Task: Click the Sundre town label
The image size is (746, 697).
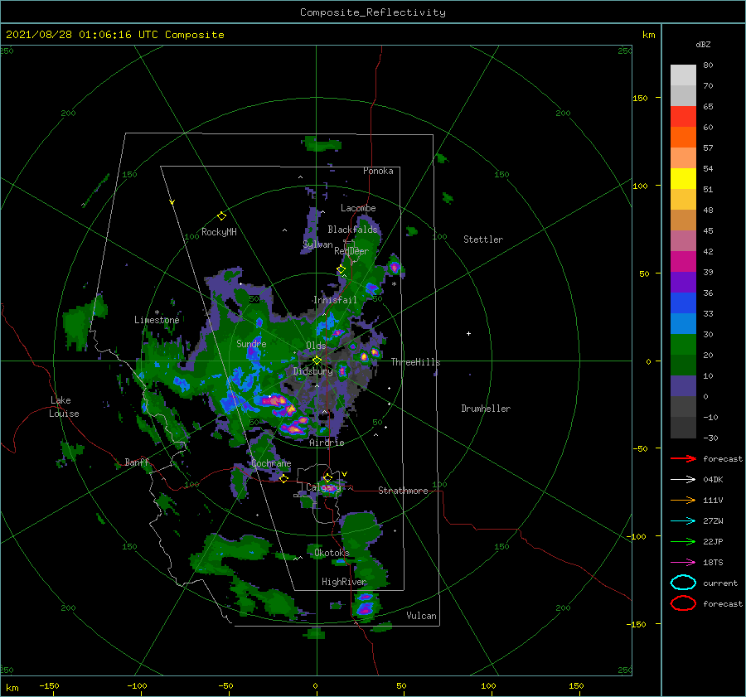Action: pos(251,343)
